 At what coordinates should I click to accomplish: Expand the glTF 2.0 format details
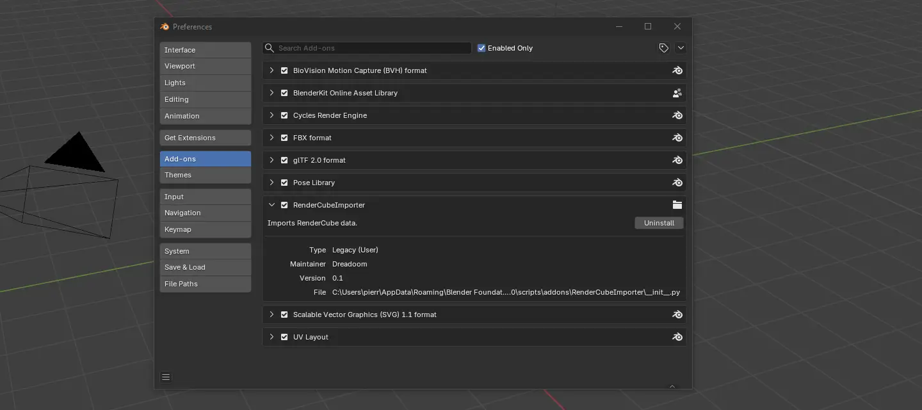tap(271, 160)
